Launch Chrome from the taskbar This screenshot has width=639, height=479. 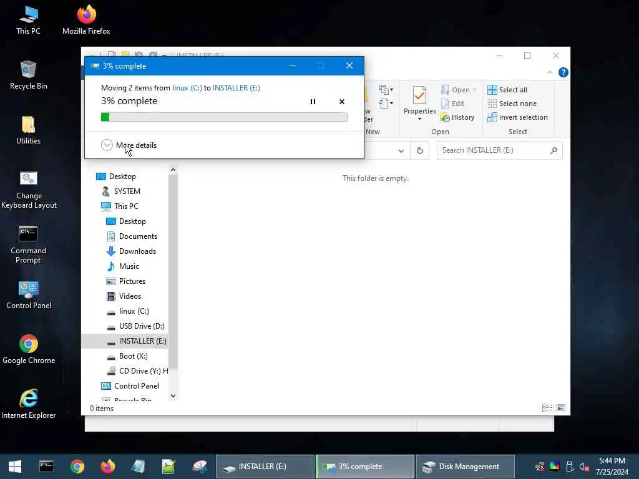tap(77, 467)
